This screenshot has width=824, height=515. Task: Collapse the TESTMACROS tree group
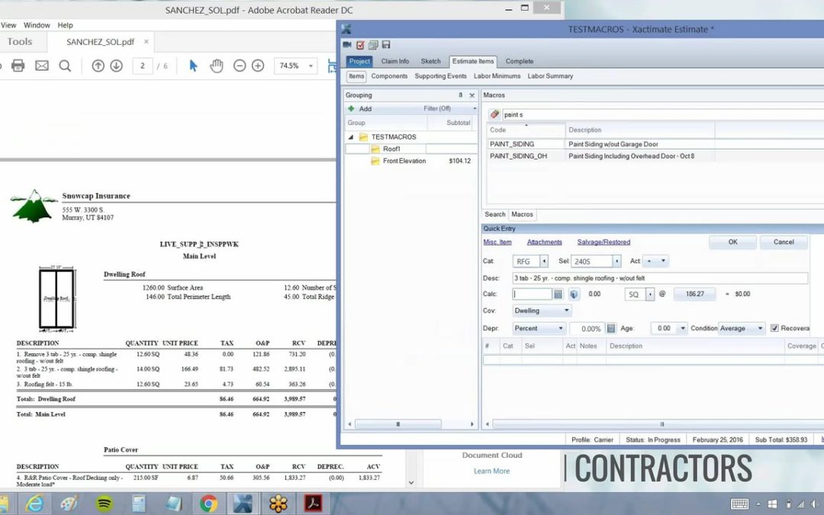pyautogui.click(x=351, y=137)
